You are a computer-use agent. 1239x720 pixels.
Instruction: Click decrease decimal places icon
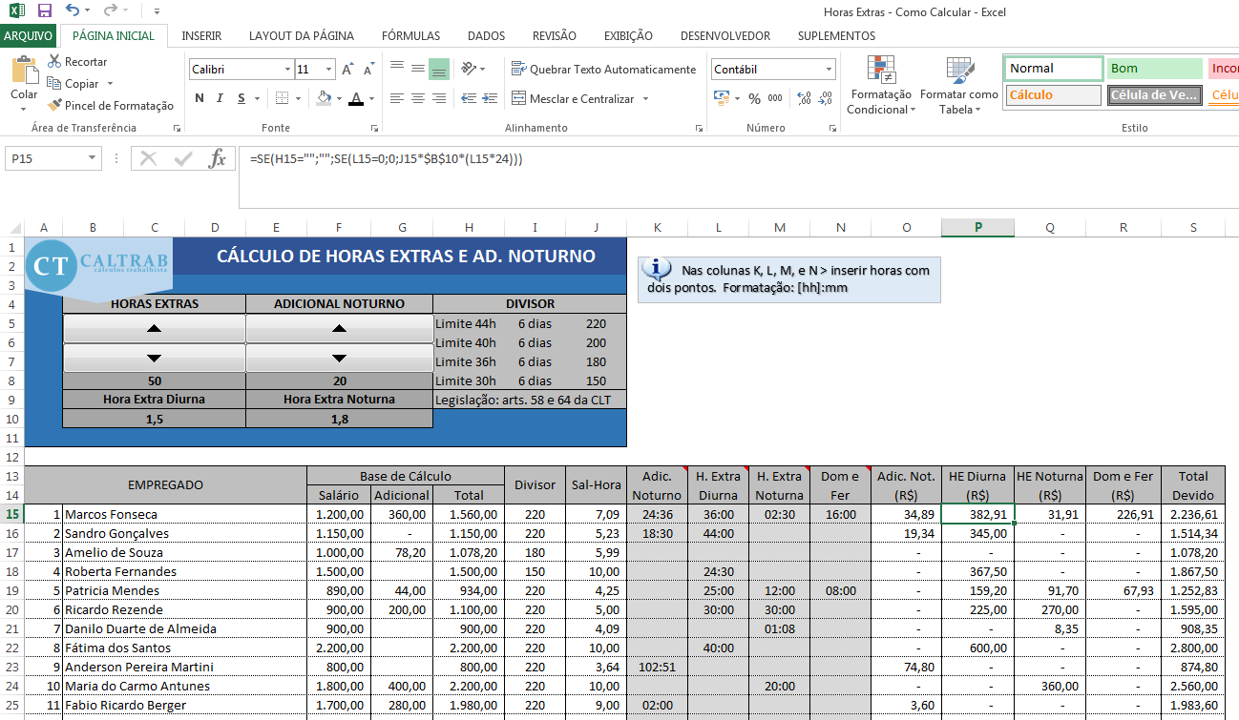pos(826,98)
